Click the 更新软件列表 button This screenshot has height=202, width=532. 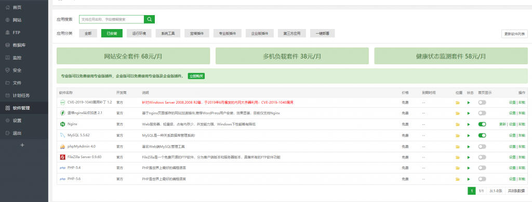coord(514,34)
